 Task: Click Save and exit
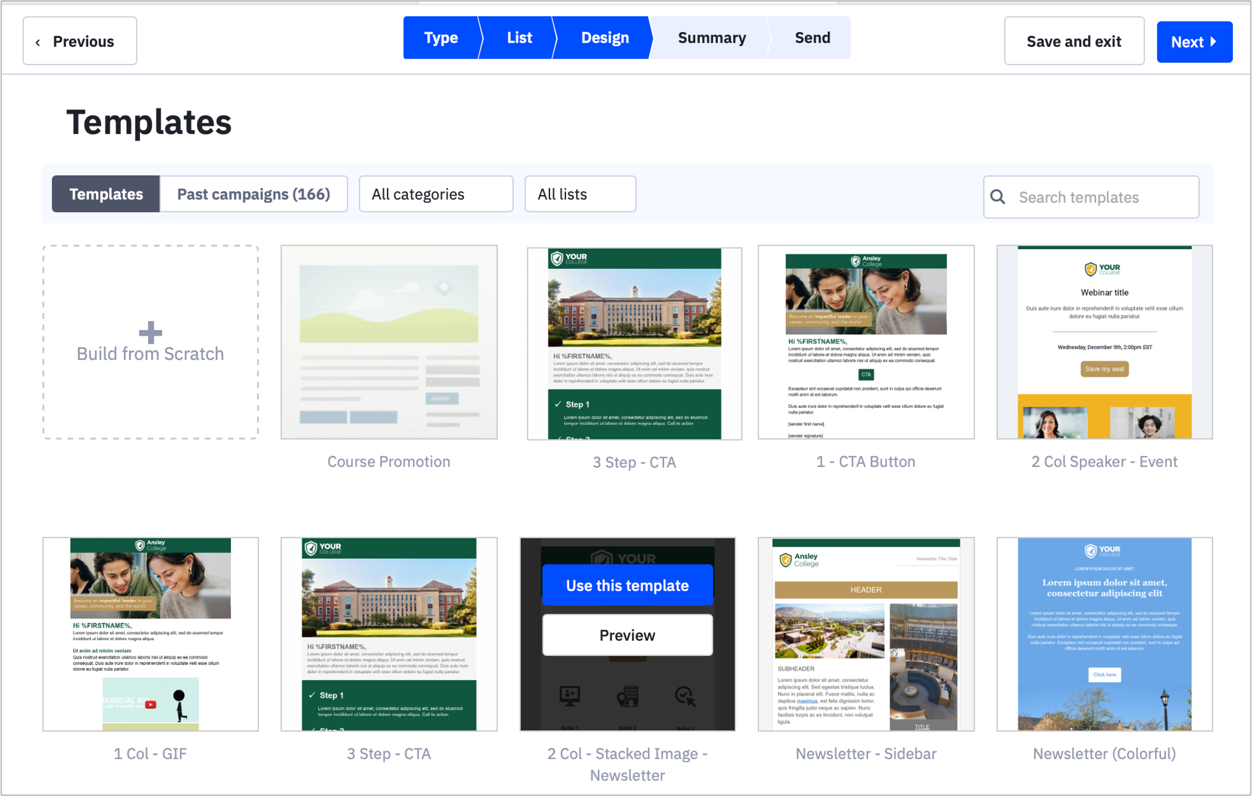[x=1074, y=41]
